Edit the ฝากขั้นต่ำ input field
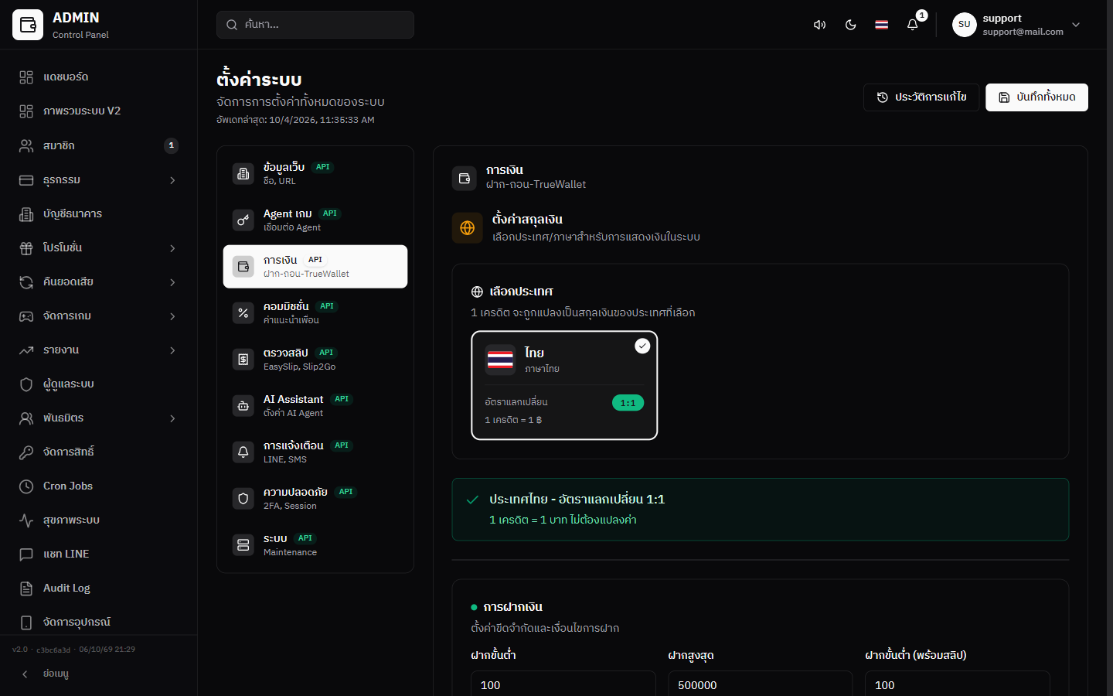 click(x=563, y=684)
